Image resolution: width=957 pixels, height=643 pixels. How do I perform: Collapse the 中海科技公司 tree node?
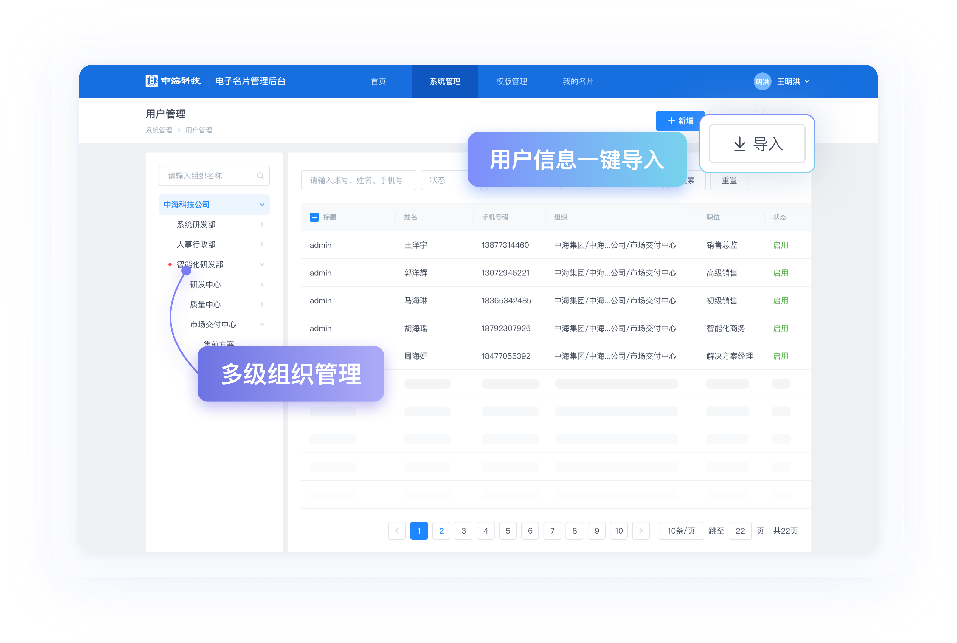[x=261, y=204]
